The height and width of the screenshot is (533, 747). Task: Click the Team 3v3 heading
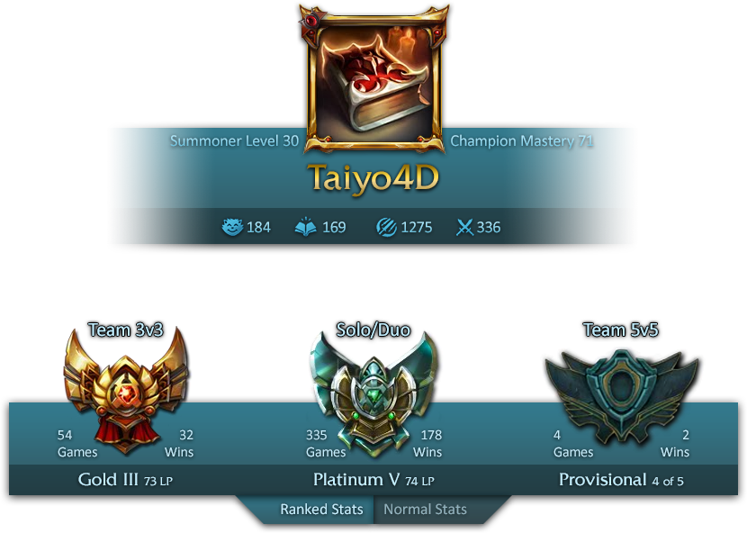(x=126, y=330)
